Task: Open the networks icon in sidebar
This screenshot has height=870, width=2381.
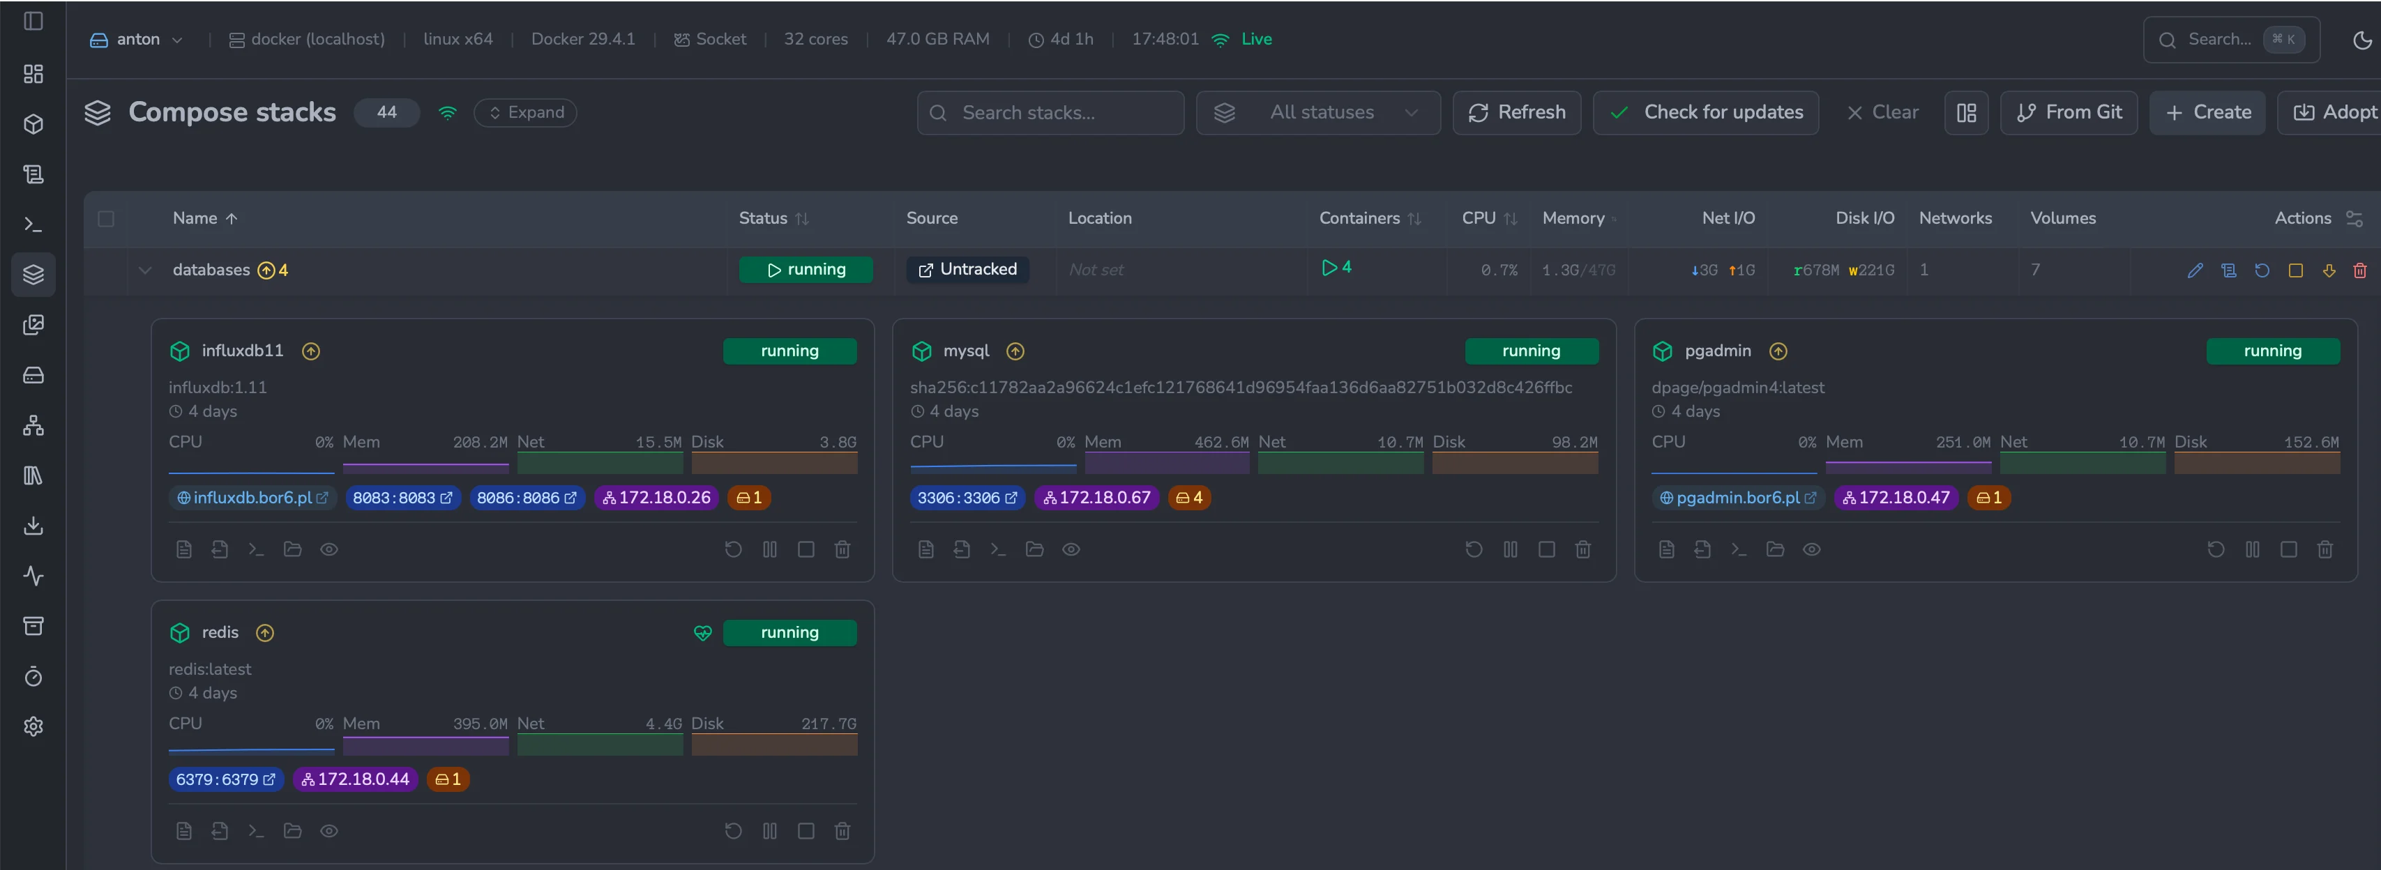Action: (x=33, y=425)
